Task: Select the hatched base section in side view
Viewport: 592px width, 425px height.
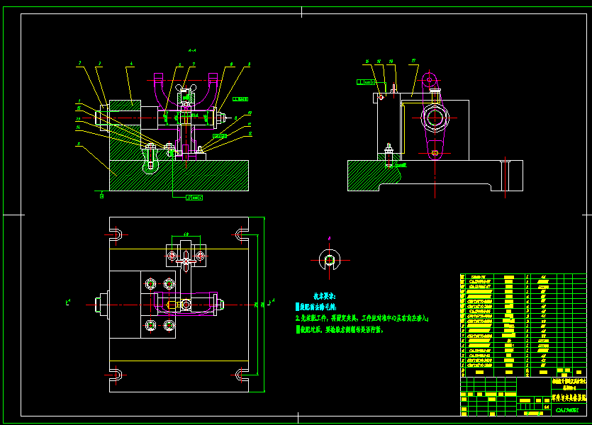Action: point(373,176)
